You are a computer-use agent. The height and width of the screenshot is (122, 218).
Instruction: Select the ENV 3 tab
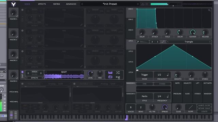click(x=131, y=30)
